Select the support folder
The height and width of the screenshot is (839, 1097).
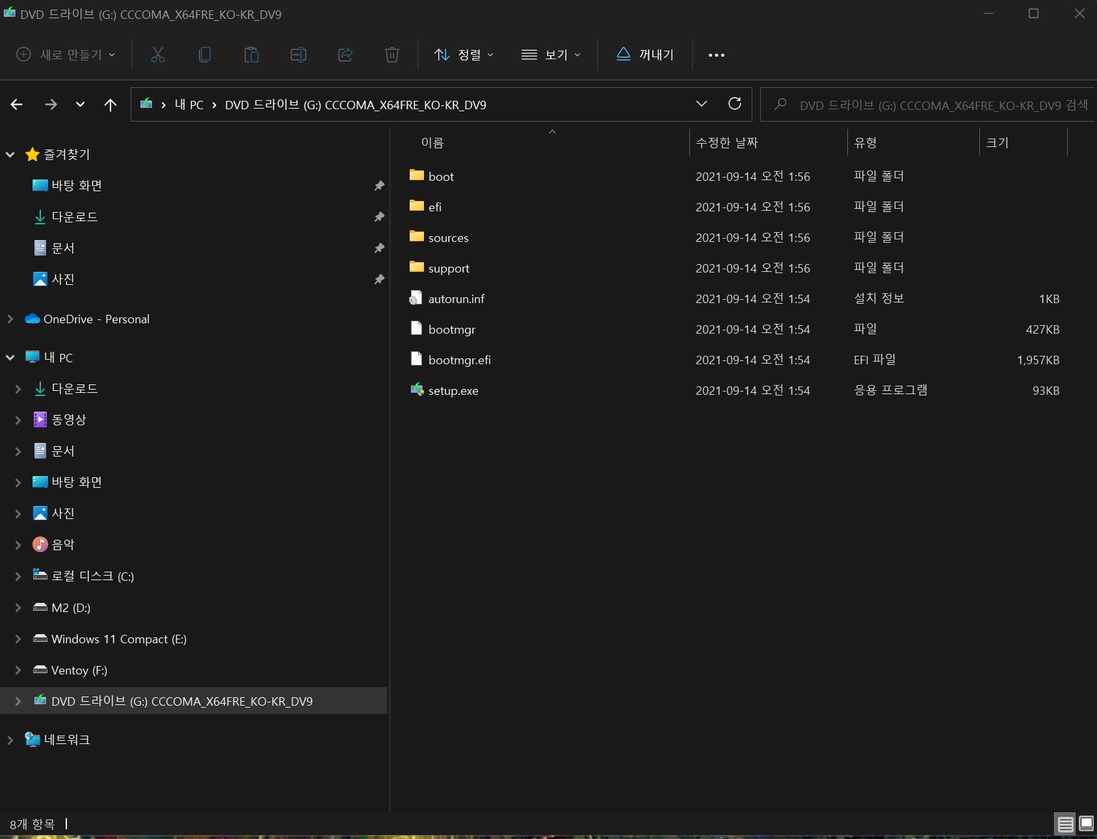(x=449, y=268)
